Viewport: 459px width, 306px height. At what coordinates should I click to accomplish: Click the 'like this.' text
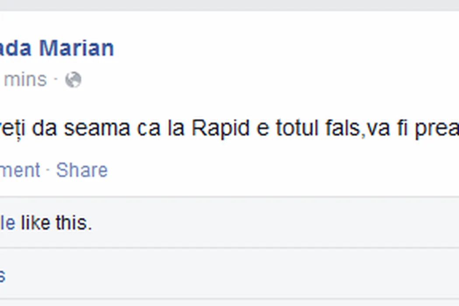[x=56, y=223]
